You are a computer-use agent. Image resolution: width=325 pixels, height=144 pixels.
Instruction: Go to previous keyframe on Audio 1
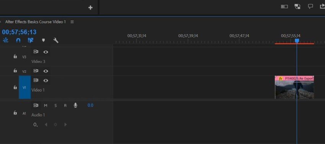pos(46,124)
